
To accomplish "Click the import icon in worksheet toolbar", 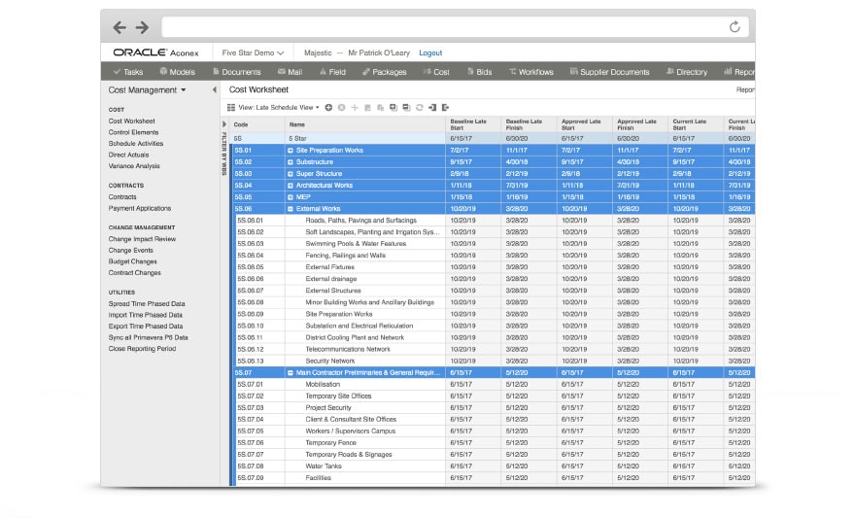I will (432, 107).
